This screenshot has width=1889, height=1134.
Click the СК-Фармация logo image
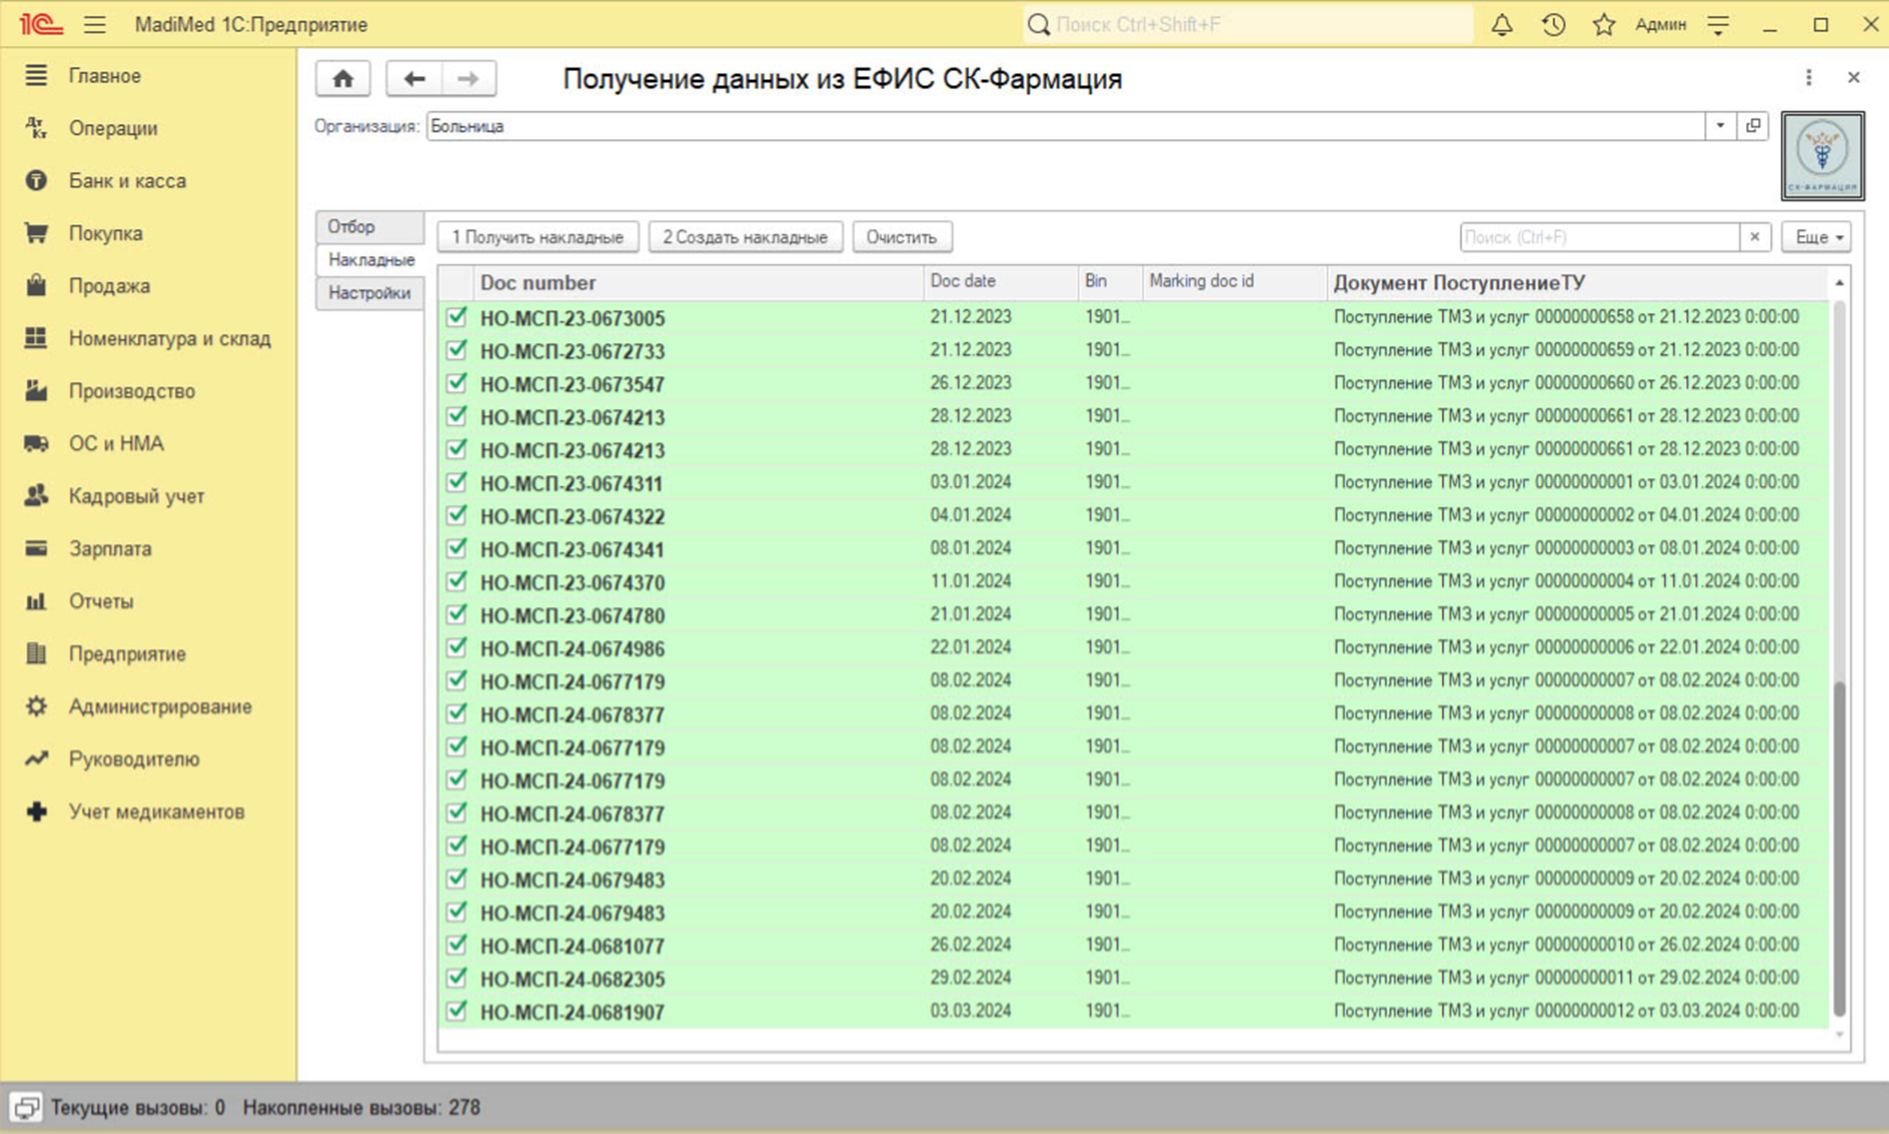[1822, 155]
